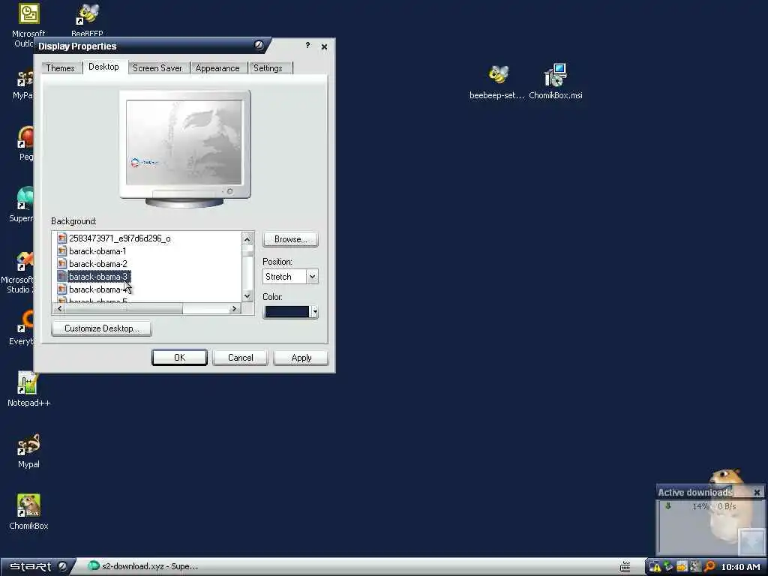
Task: Click the 10:40 AM taskbar clock
Action: (x=740, y=567)
